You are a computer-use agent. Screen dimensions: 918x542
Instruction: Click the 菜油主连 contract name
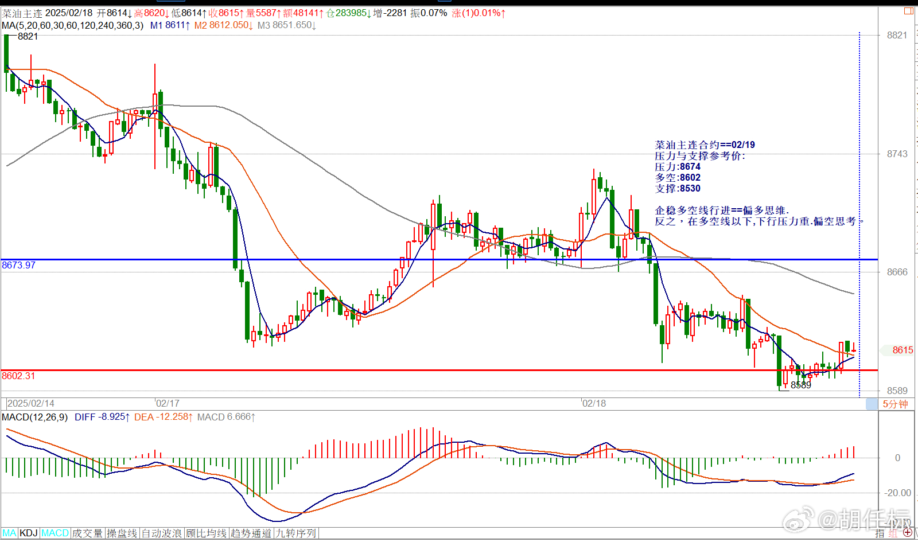pyautogui.click(x=22, y=13)
